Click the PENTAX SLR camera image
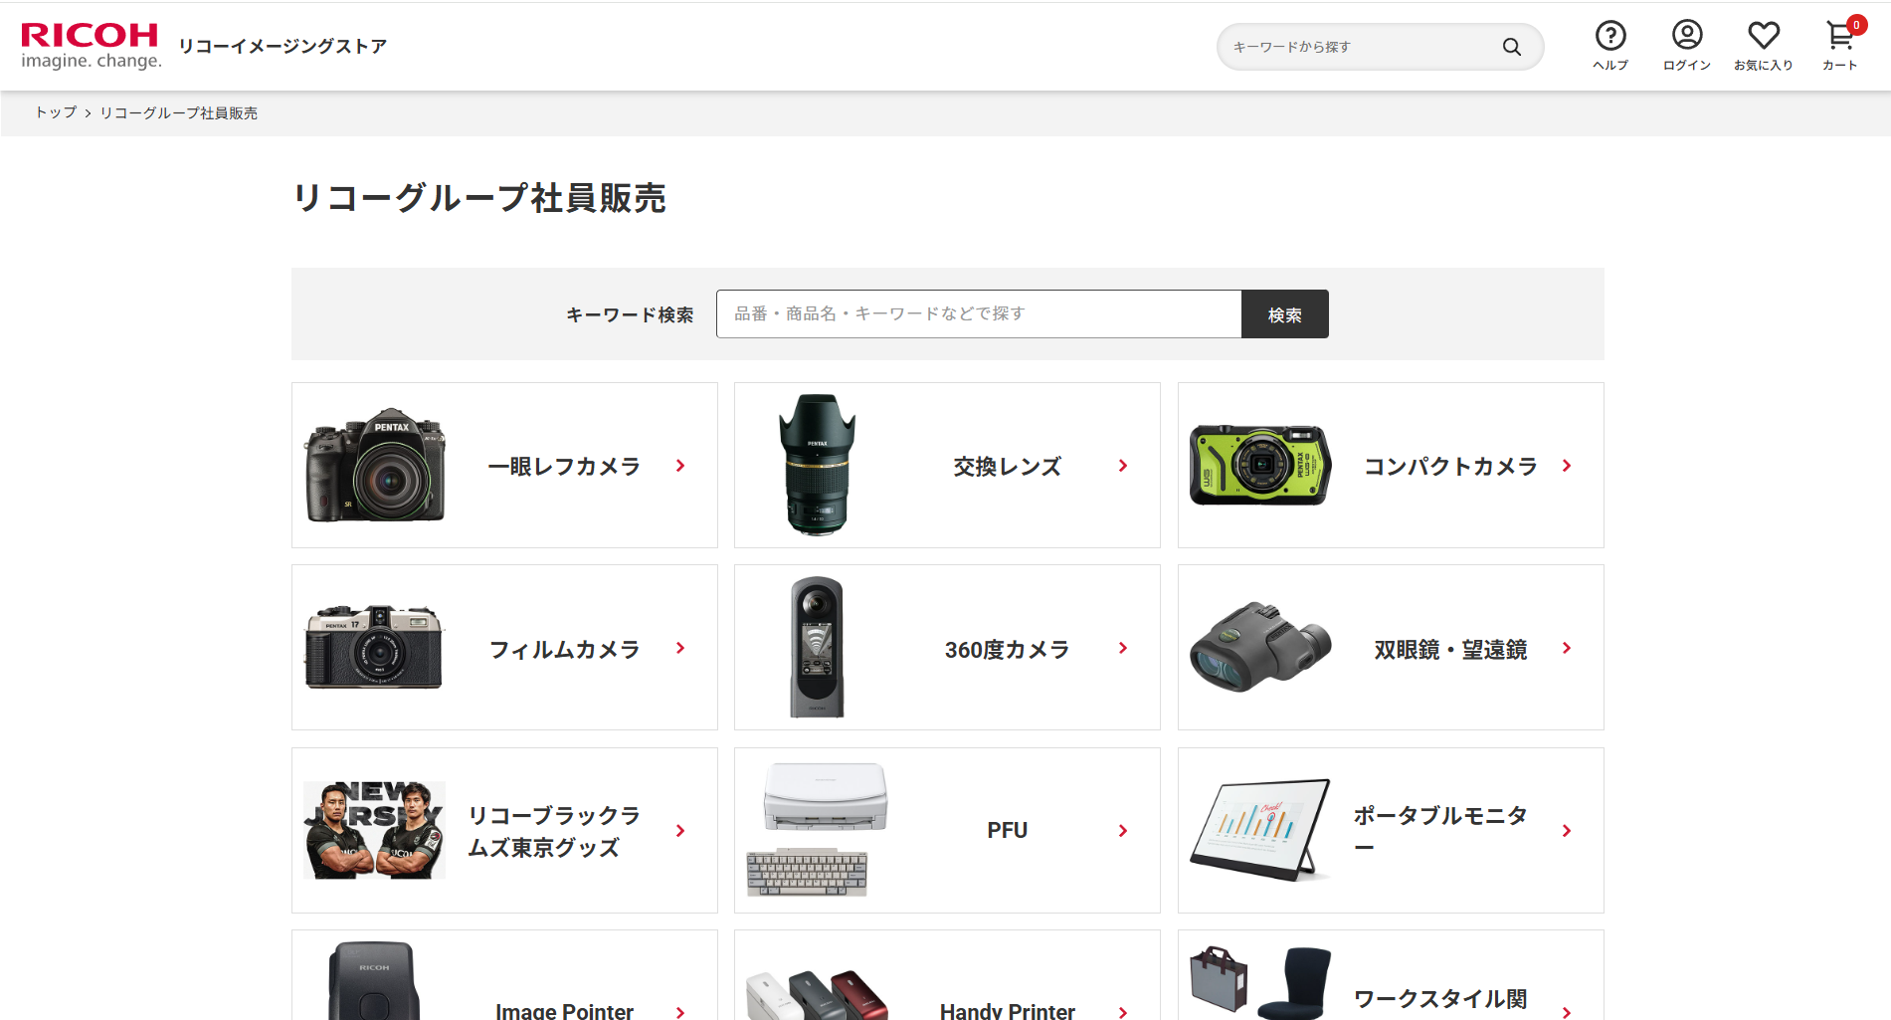1891x1020 pixels. point(375,465)
